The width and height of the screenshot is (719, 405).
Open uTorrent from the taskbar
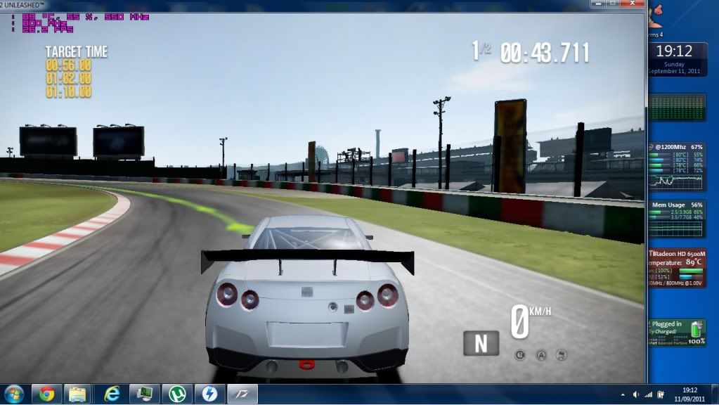pyautogui.click(x=177, y=394)
